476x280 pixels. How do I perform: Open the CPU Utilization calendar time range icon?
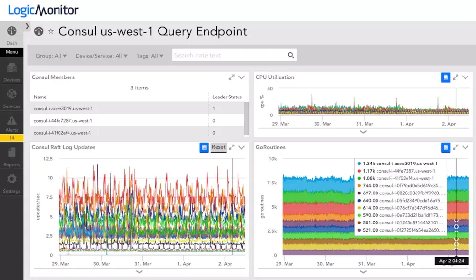point(446,77)
